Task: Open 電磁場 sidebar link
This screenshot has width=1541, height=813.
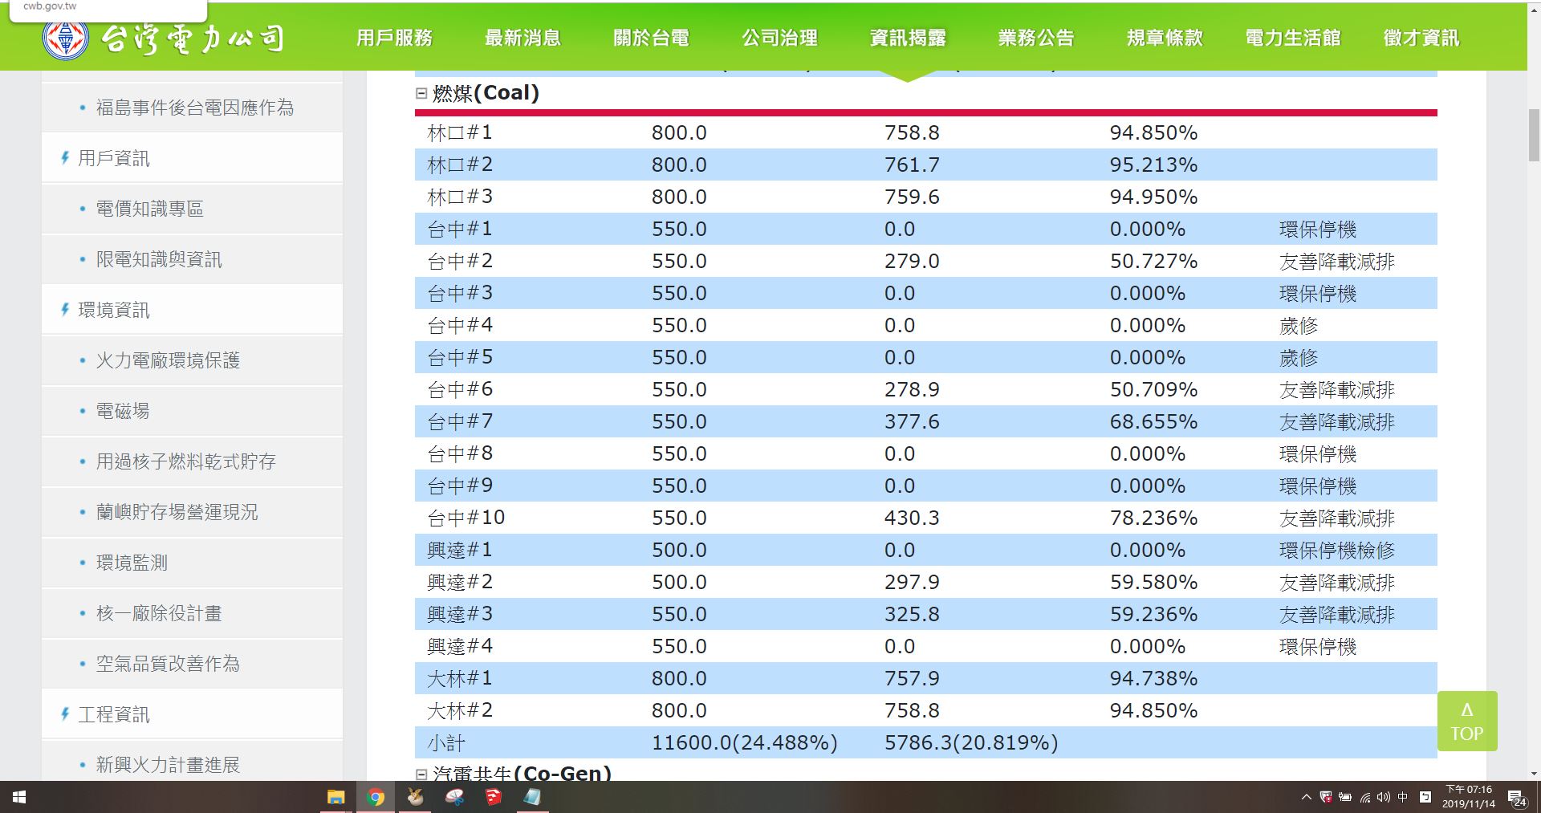Action: click(x=123, y=411)
